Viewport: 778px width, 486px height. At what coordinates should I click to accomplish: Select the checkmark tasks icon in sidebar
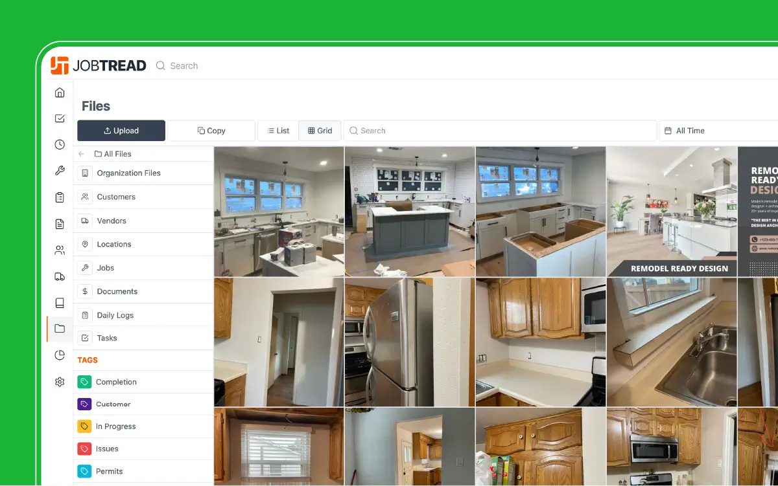tap(60, 118)
